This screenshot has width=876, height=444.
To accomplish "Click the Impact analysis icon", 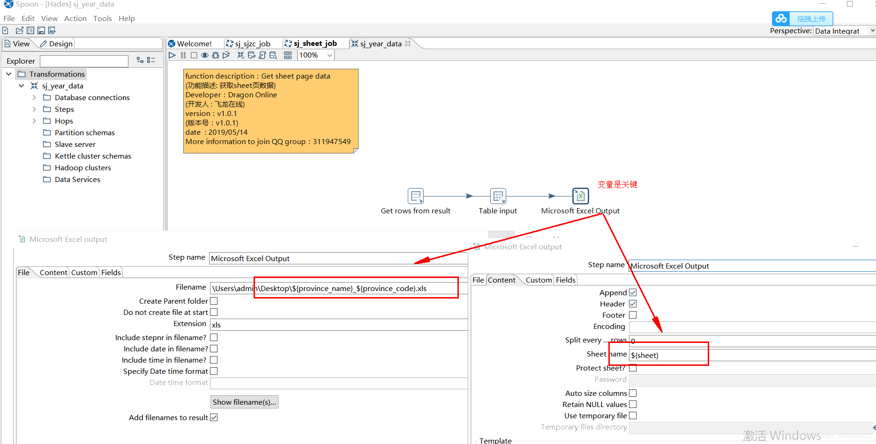I will pos(252,55).
